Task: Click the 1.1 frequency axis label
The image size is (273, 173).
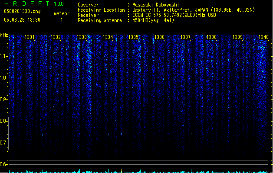Action: [x=3, y=56]
